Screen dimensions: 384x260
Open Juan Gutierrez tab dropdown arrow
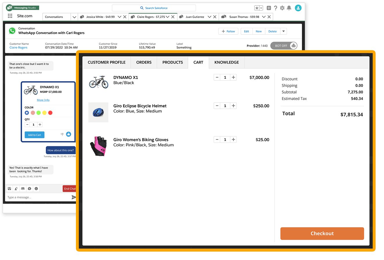tap(209, 17)
